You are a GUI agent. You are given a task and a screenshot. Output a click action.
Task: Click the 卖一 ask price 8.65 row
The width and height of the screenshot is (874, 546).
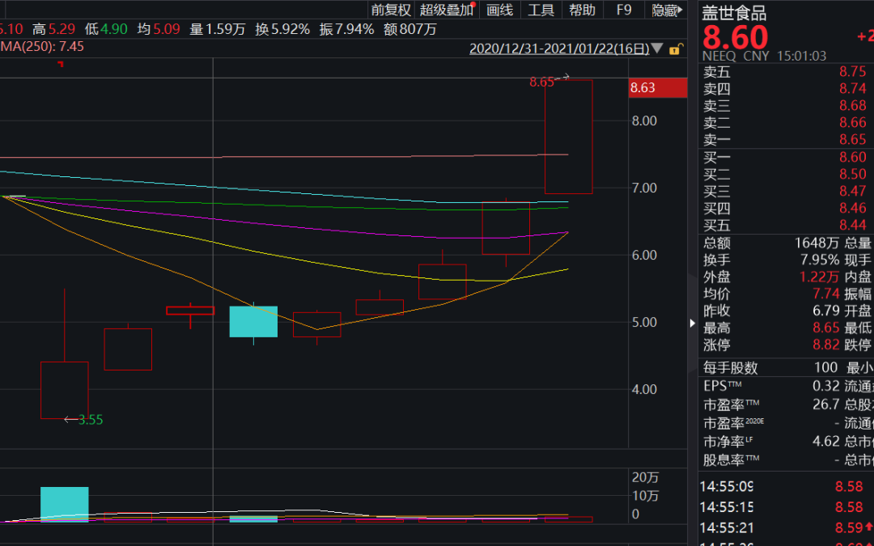pyautogui.click(x=785, y=139)
